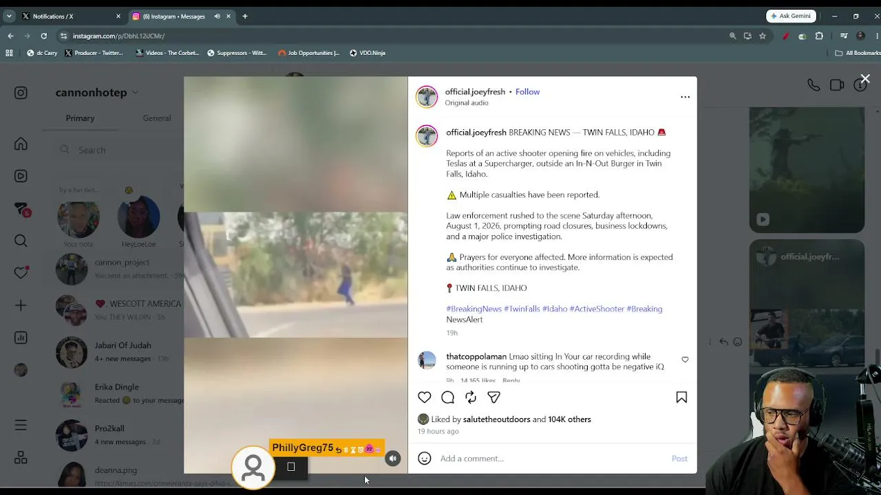Open the browser Extensions puzzle icon

click(x=819, y=36)
